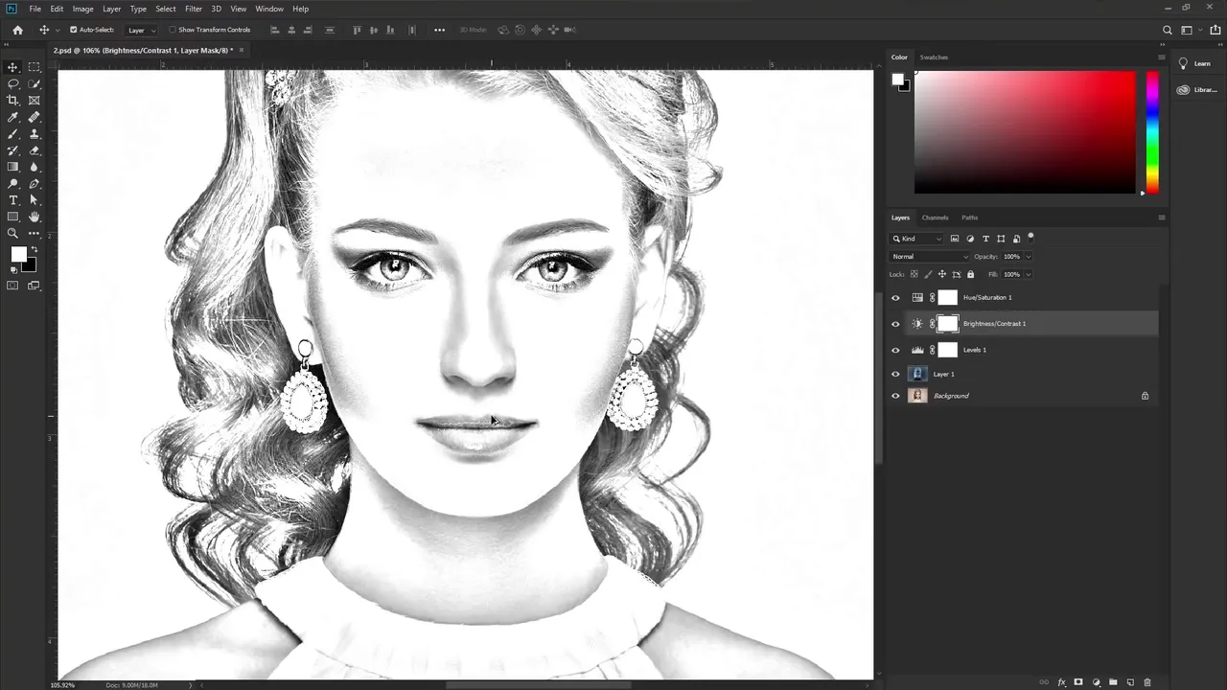Select the Brush tool

(13, 134)
